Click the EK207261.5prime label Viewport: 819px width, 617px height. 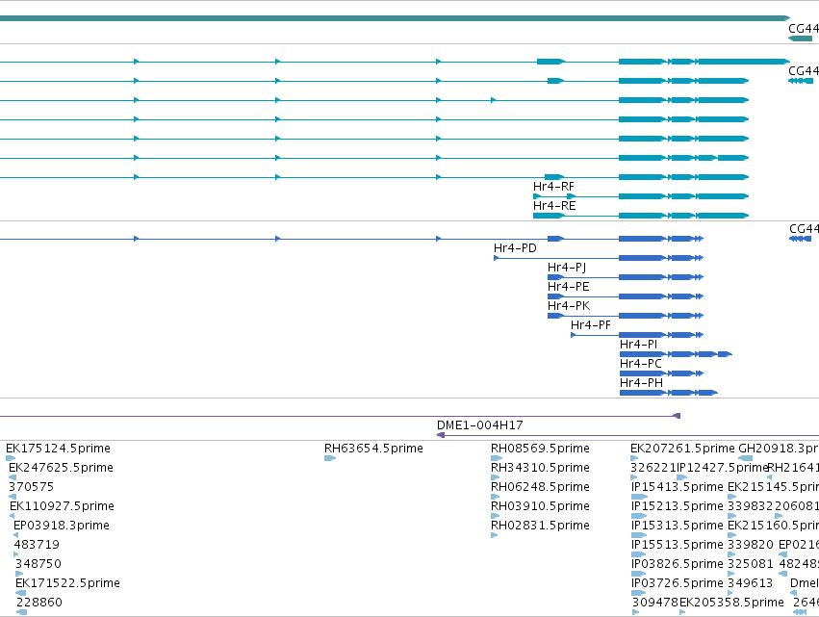tap(682, 449)
